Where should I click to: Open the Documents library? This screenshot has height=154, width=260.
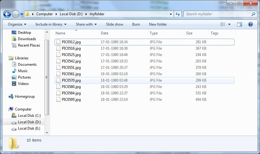click(x=24, y=65)
